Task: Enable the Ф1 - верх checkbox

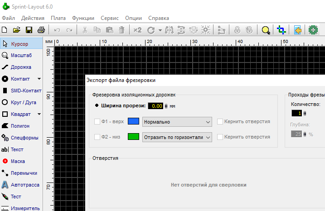Action: tap(97, 122)
